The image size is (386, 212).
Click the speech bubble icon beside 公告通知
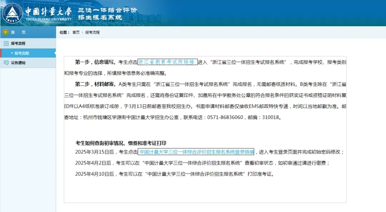pyautogui.click(x=6, y=63)
